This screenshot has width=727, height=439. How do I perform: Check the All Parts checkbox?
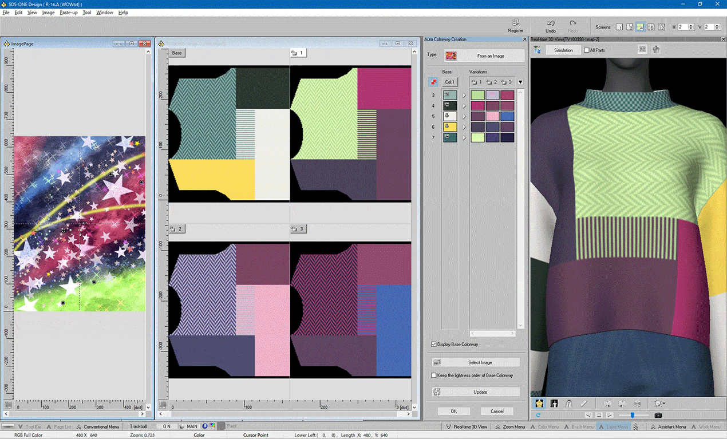587,50
